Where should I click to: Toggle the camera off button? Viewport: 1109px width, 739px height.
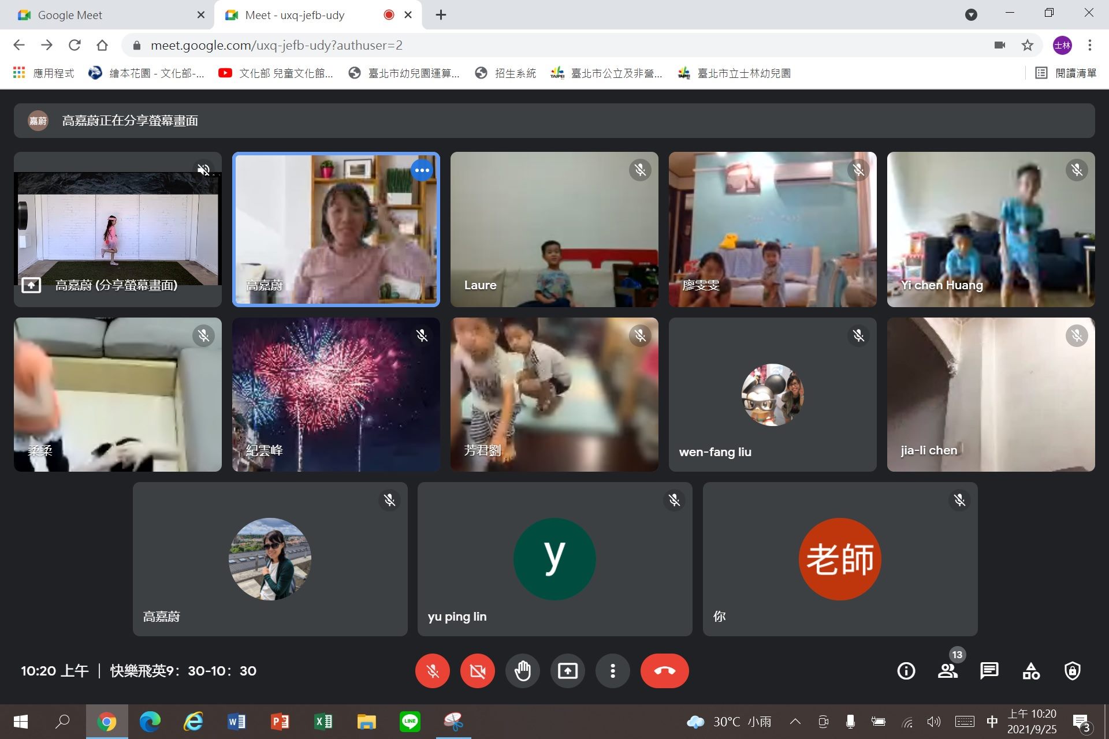pyautogui.click(x=478, y=671)
